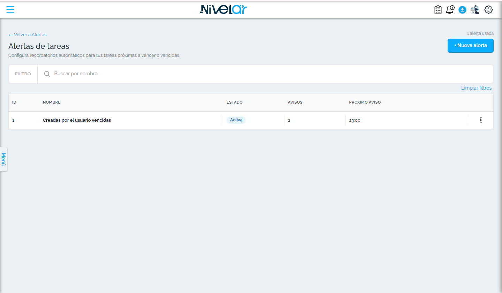Click the Nivelar logo
The height and width of the screenshot is (293, 502).
(223, 9)
